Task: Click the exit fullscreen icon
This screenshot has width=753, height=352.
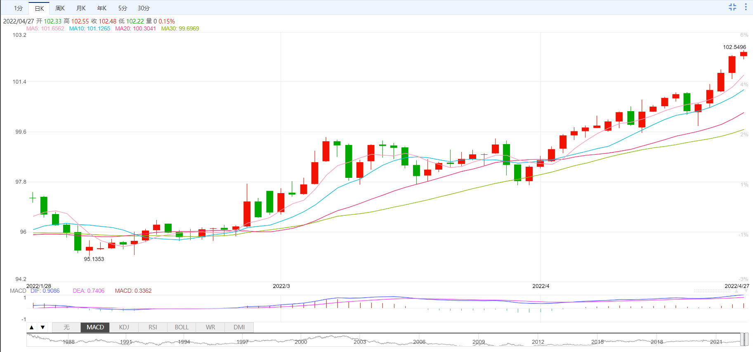Action: point(732,7)
